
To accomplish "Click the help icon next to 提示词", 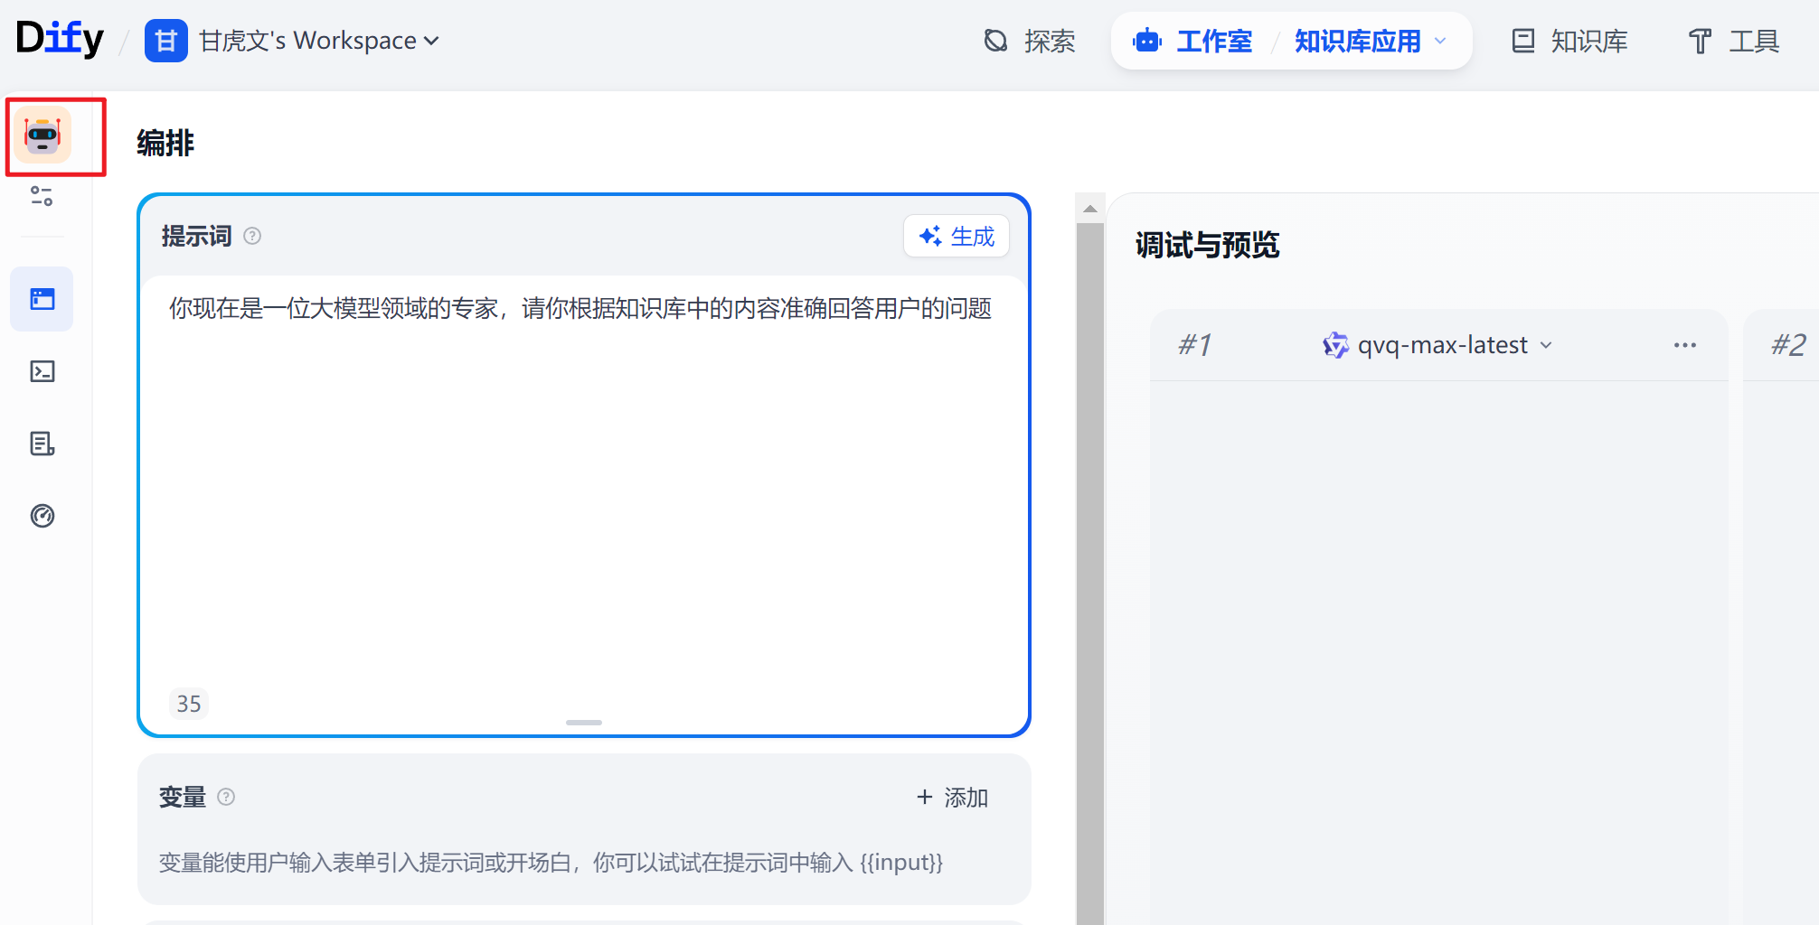I will 253,237.
